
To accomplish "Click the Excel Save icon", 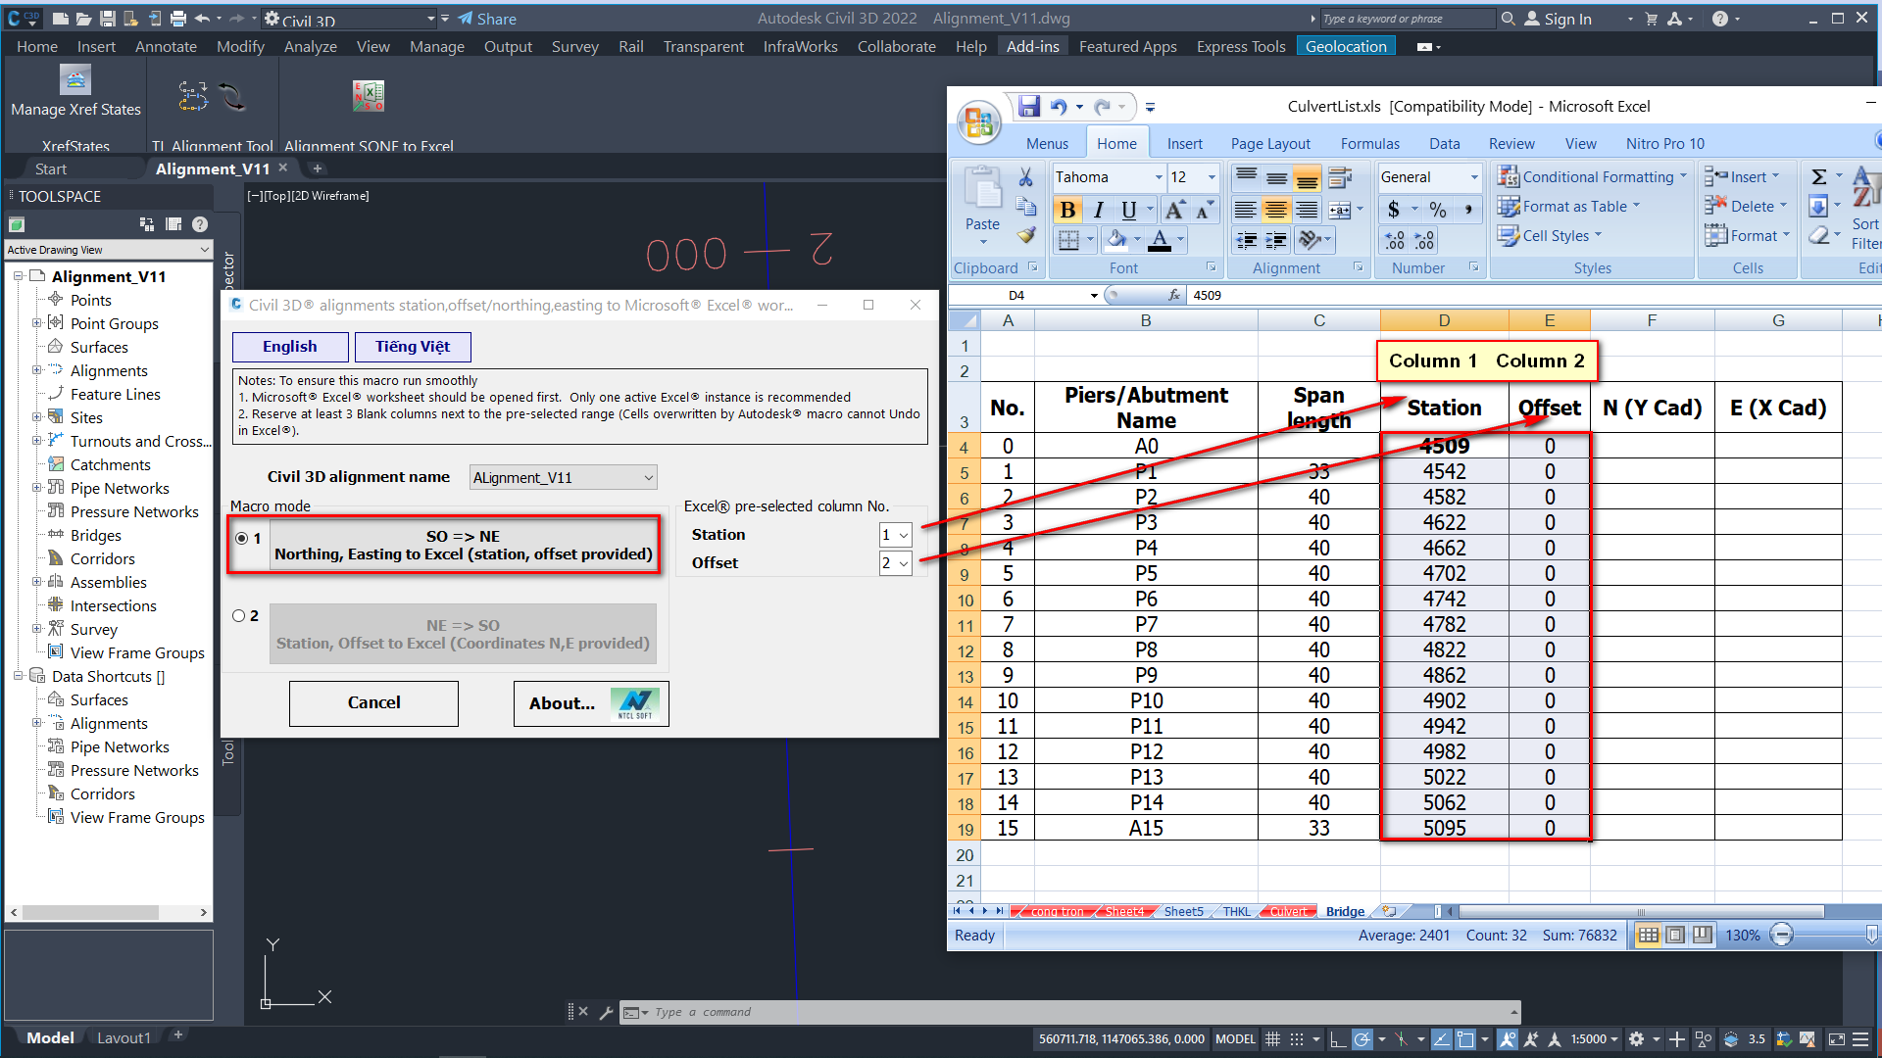I will [1028, 106].
